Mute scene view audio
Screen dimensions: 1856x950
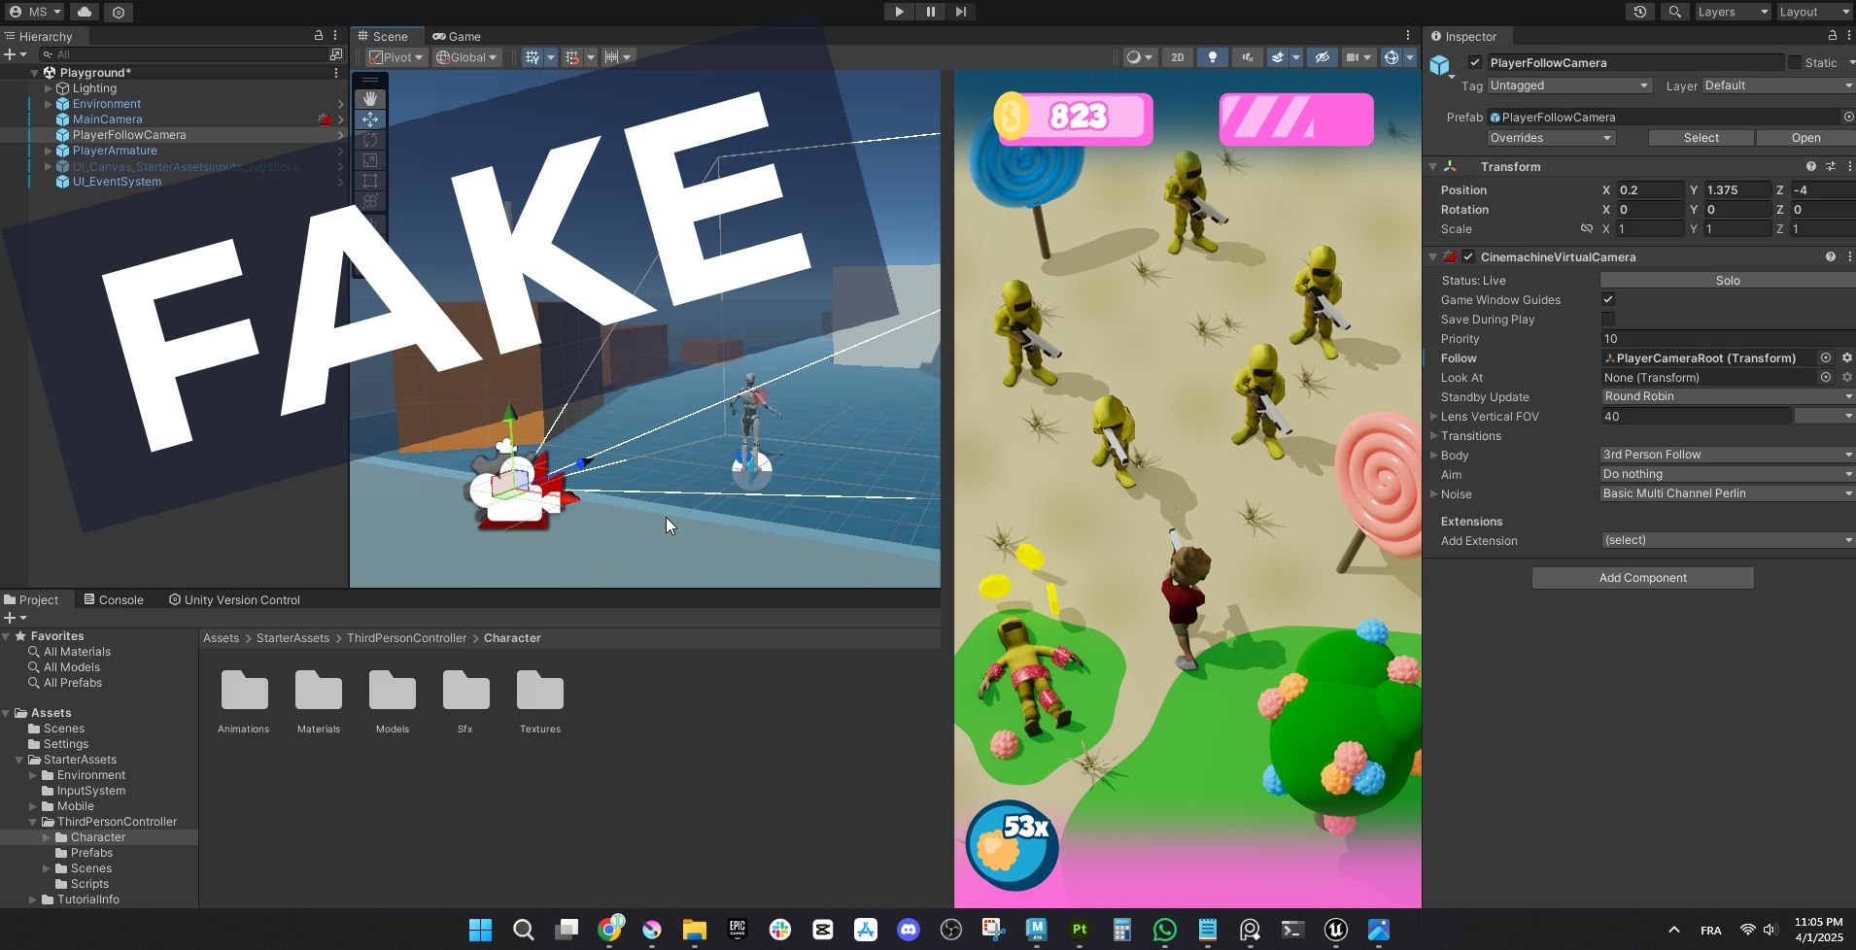(1247, 57)
